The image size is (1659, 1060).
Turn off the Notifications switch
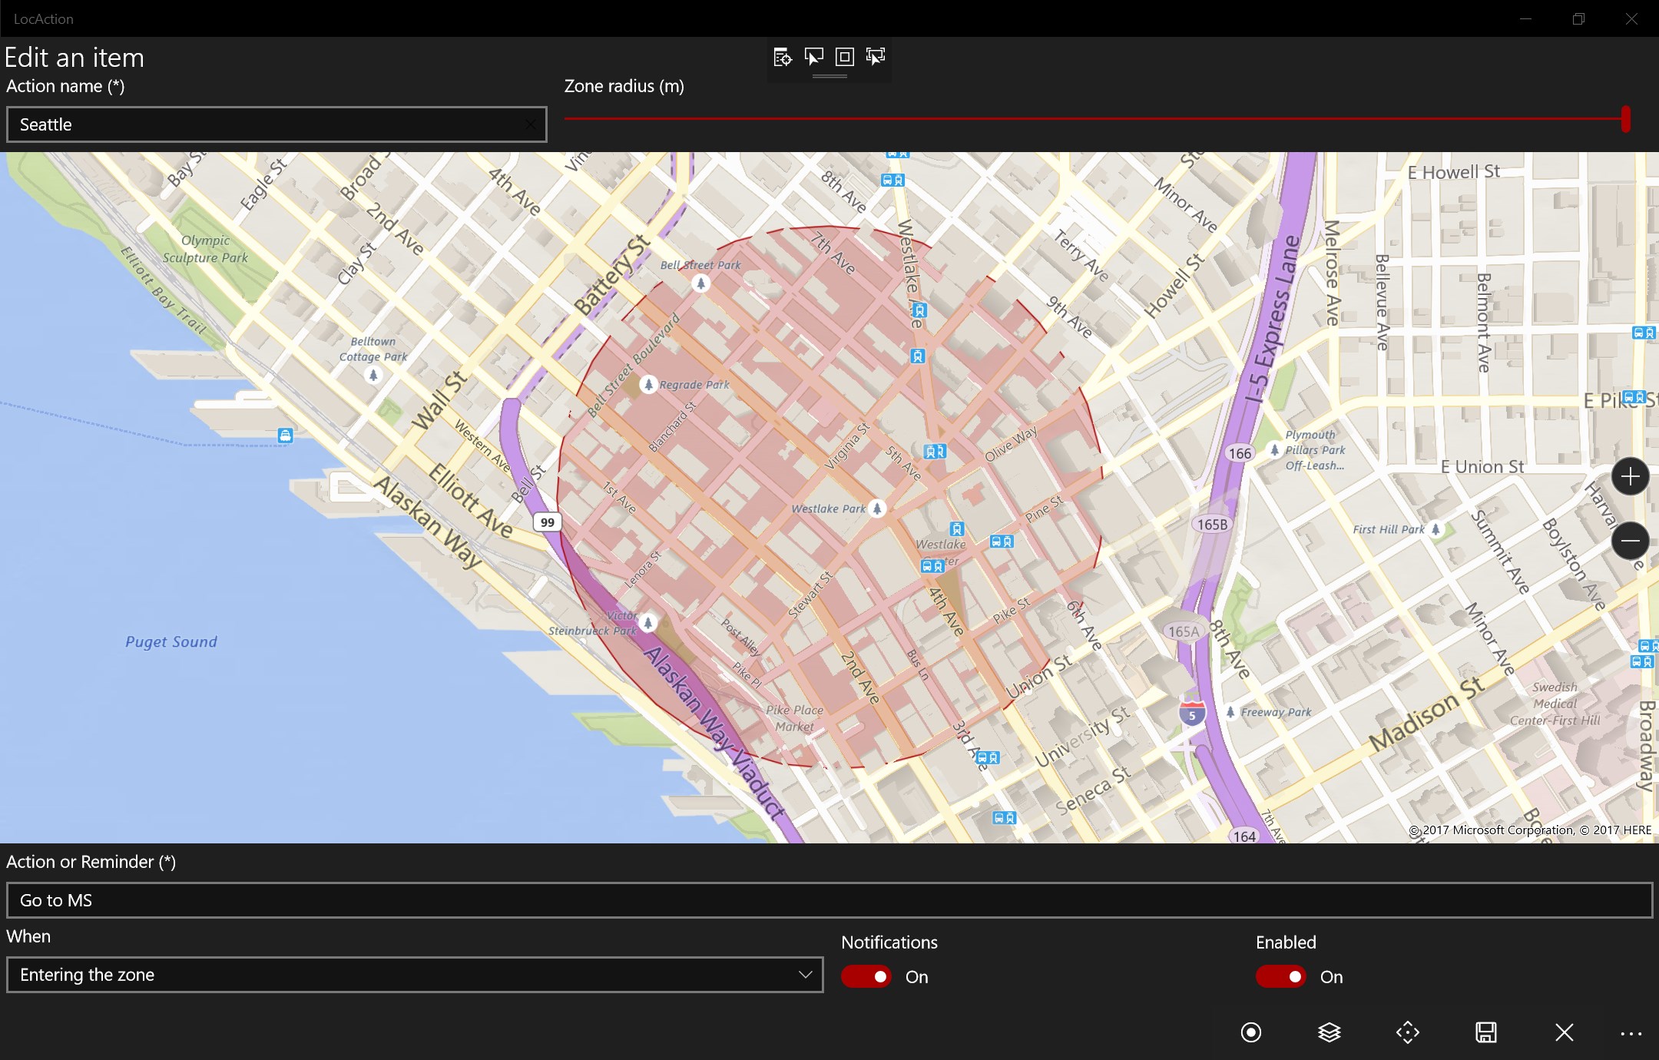coord(866,976)
